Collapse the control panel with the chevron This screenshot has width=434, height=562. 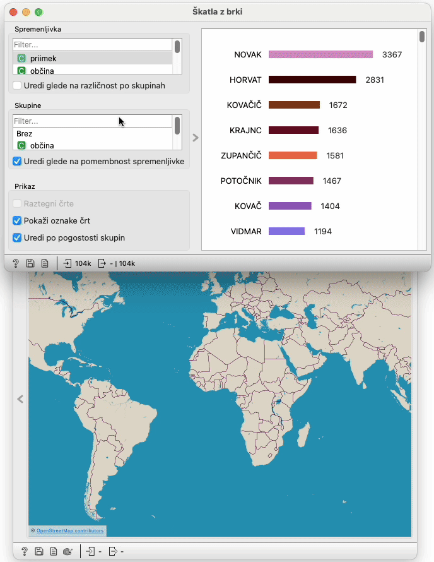195,137
